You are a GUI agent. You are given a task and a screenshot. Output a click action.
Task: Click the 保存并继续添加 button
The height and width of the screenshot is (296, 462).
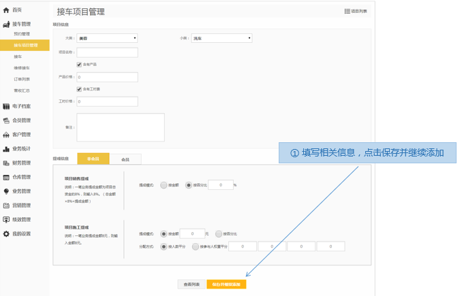click(226, 284)
